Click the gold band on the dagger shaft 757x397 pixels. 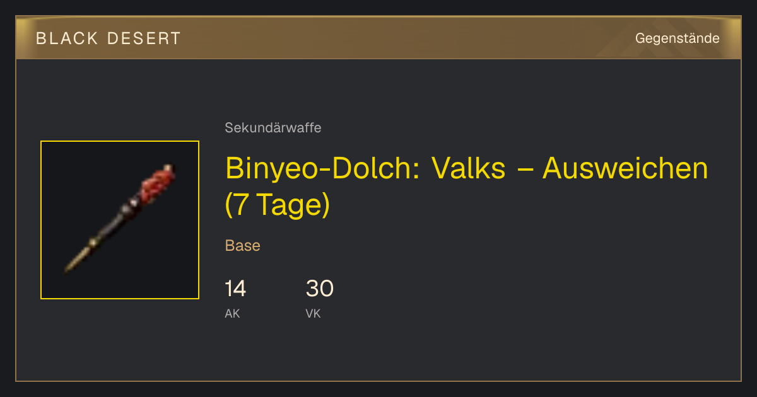click(x=94, y=243)
